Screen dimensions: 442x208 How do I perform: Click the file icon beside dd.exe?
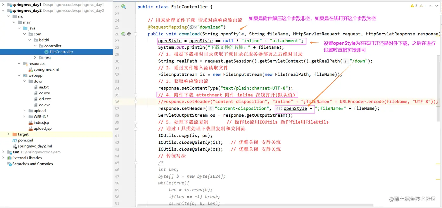pos(36,99)
